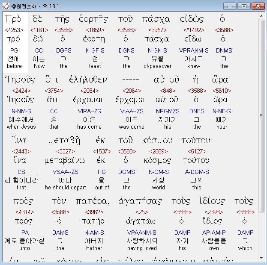
Task: Click parsing code N-NF-S
Action: click(222, 111)
